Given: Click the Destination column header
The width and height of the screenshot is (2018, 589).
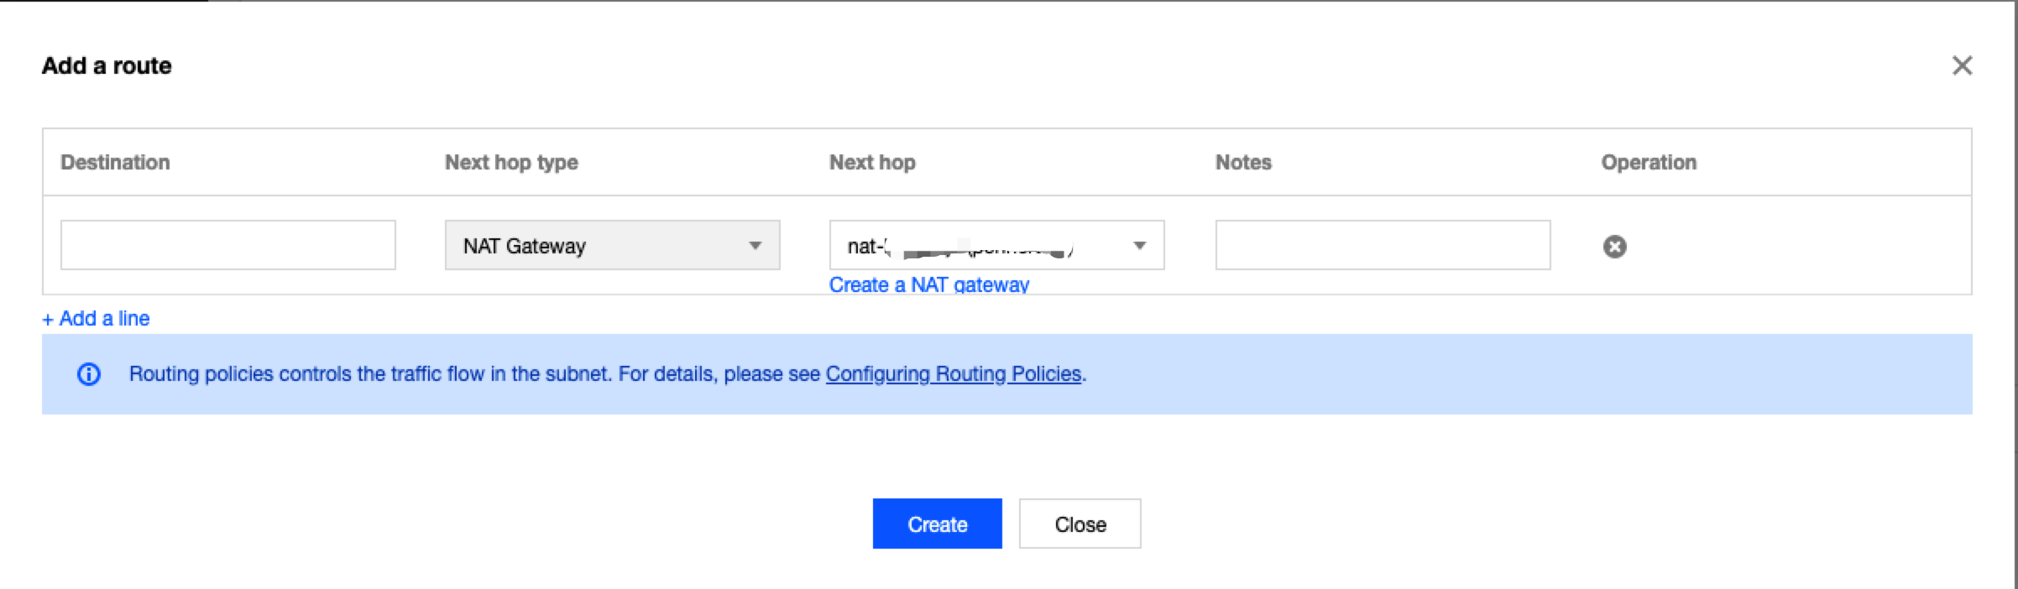Looking at the screenshot, I should 115,163.
